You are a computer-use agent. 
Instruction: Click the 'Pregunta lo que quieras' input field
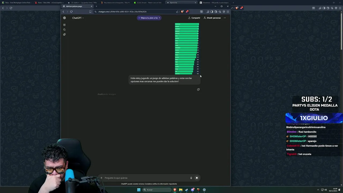pos(146,178)
